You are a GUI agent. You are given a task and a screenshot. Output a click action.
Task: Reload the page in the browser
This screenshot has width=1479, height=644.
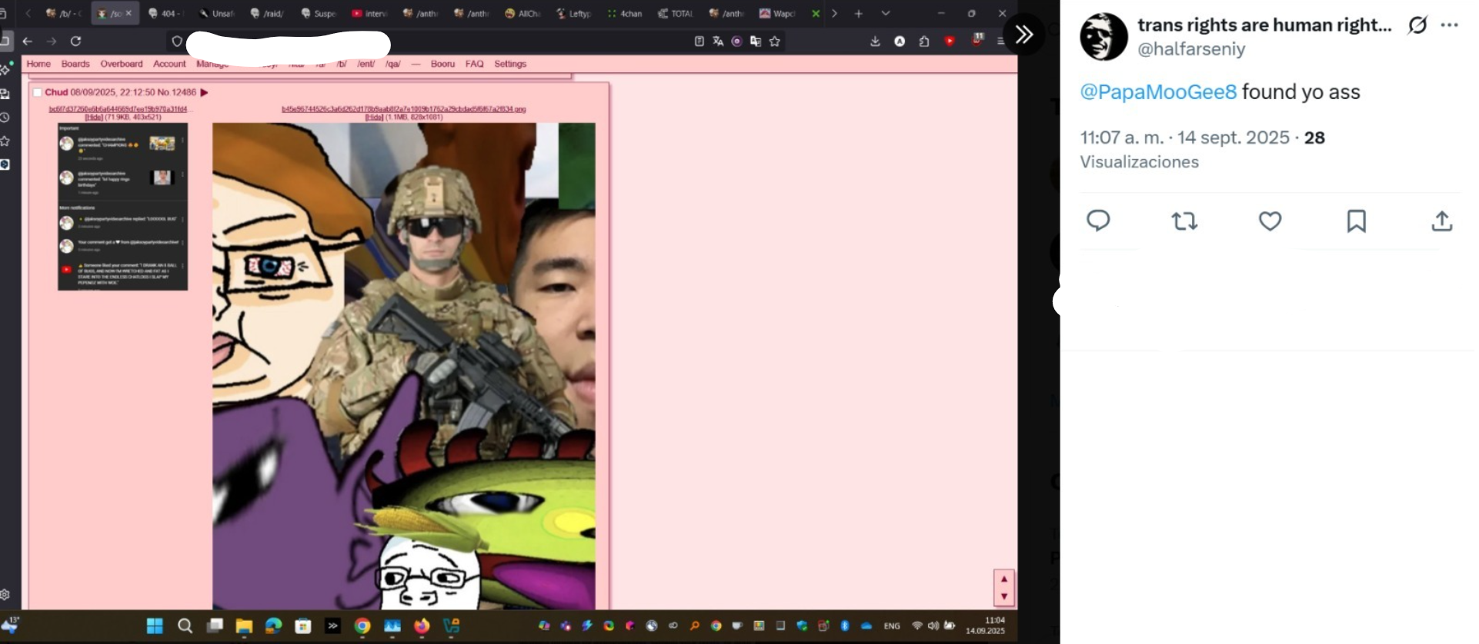pyautogui.click(x=75, y=41)
